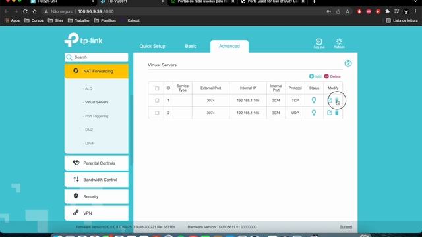Viewport: 422px width, 237px height.
Task: Open DMZ submenu item
Action: click(x=88, y=130)
